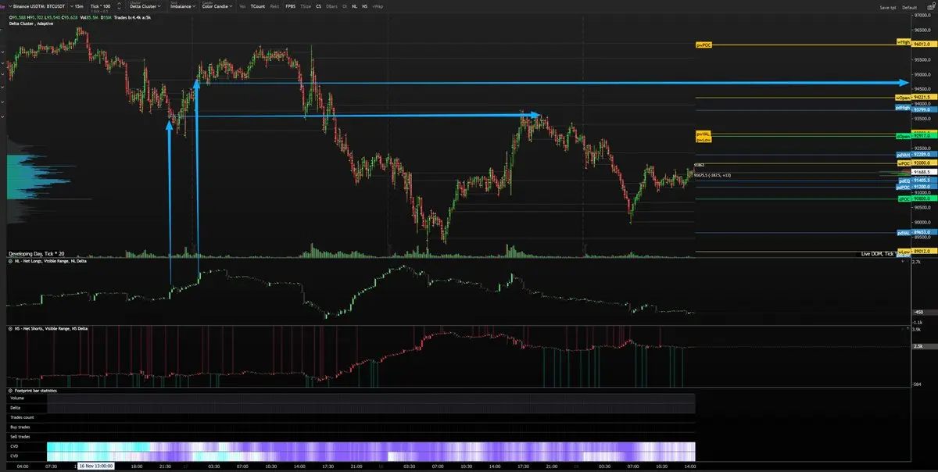Toggle the FPBS indicator
The width and height of the screenshot is (938, 472).
pyautogui.click(x=291, y=6)
